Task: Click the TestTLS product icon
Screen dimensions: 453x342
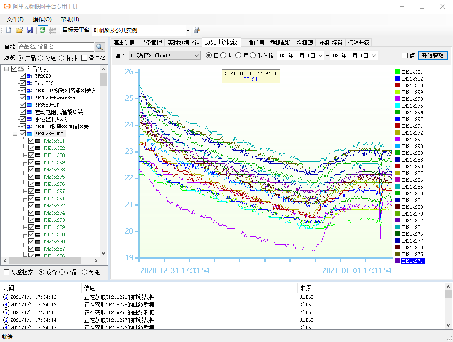Action: coord(29,83)
